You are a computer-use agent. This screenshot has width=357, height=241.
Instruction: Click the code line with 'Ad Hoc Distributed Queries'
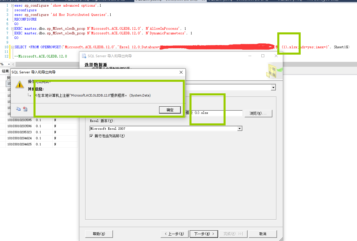pos(63,15)
